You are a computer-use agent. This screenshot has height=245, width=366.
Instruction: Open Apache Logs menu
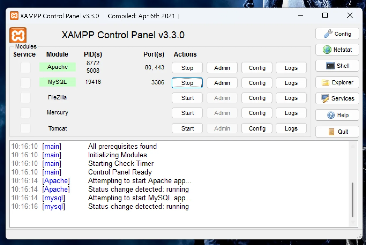(291, 68)
